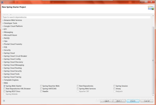The height and width of the screenshot is (105, 156).
Task: Select Spring Web Services checkbox
Action: pyautogui.click(x=78, y=89)
